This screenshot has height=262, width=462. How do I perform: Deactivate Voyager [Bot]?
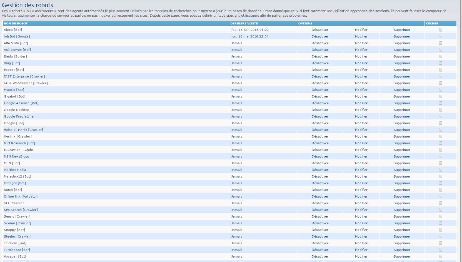tap(320, 256)
